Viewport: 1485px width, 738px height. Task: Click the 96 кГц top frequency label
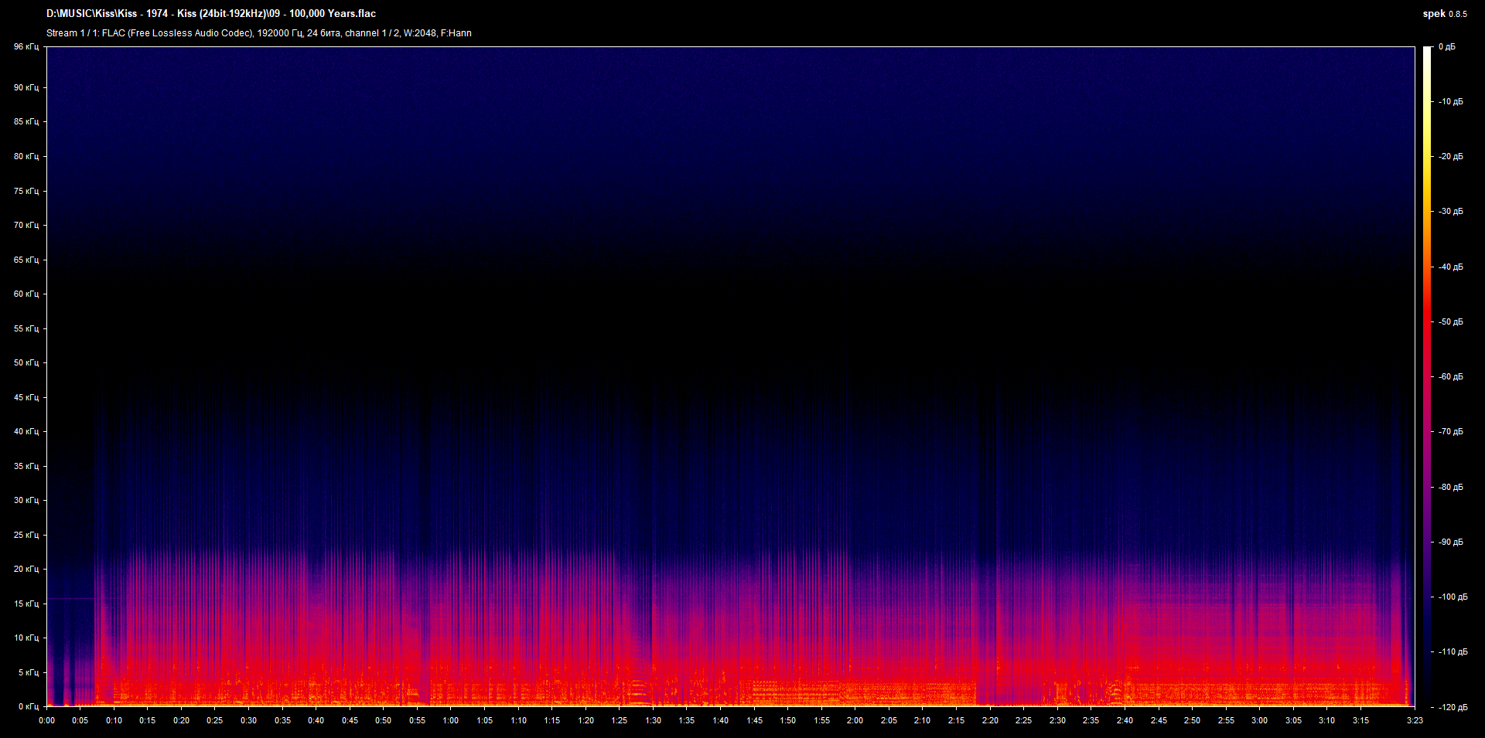click(26, 47)
